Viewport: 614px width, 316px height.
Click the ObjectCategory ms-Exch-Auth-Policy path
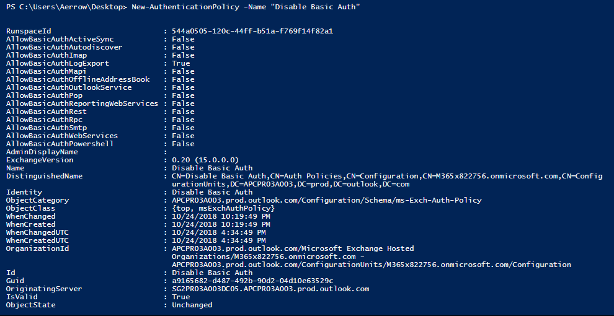[327, 200]
